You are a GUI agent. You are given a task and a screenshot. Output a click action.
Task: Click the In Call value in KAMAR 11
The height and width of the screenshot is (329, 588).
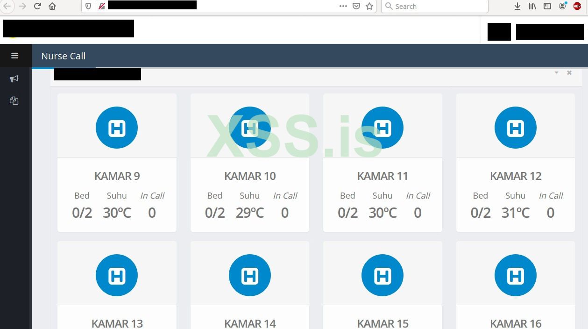tap(418, 213)
